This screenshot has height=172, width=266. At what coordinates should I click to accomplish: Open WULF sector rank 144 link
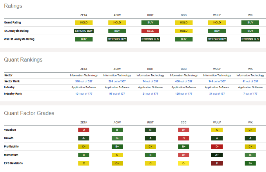[211, 81]
